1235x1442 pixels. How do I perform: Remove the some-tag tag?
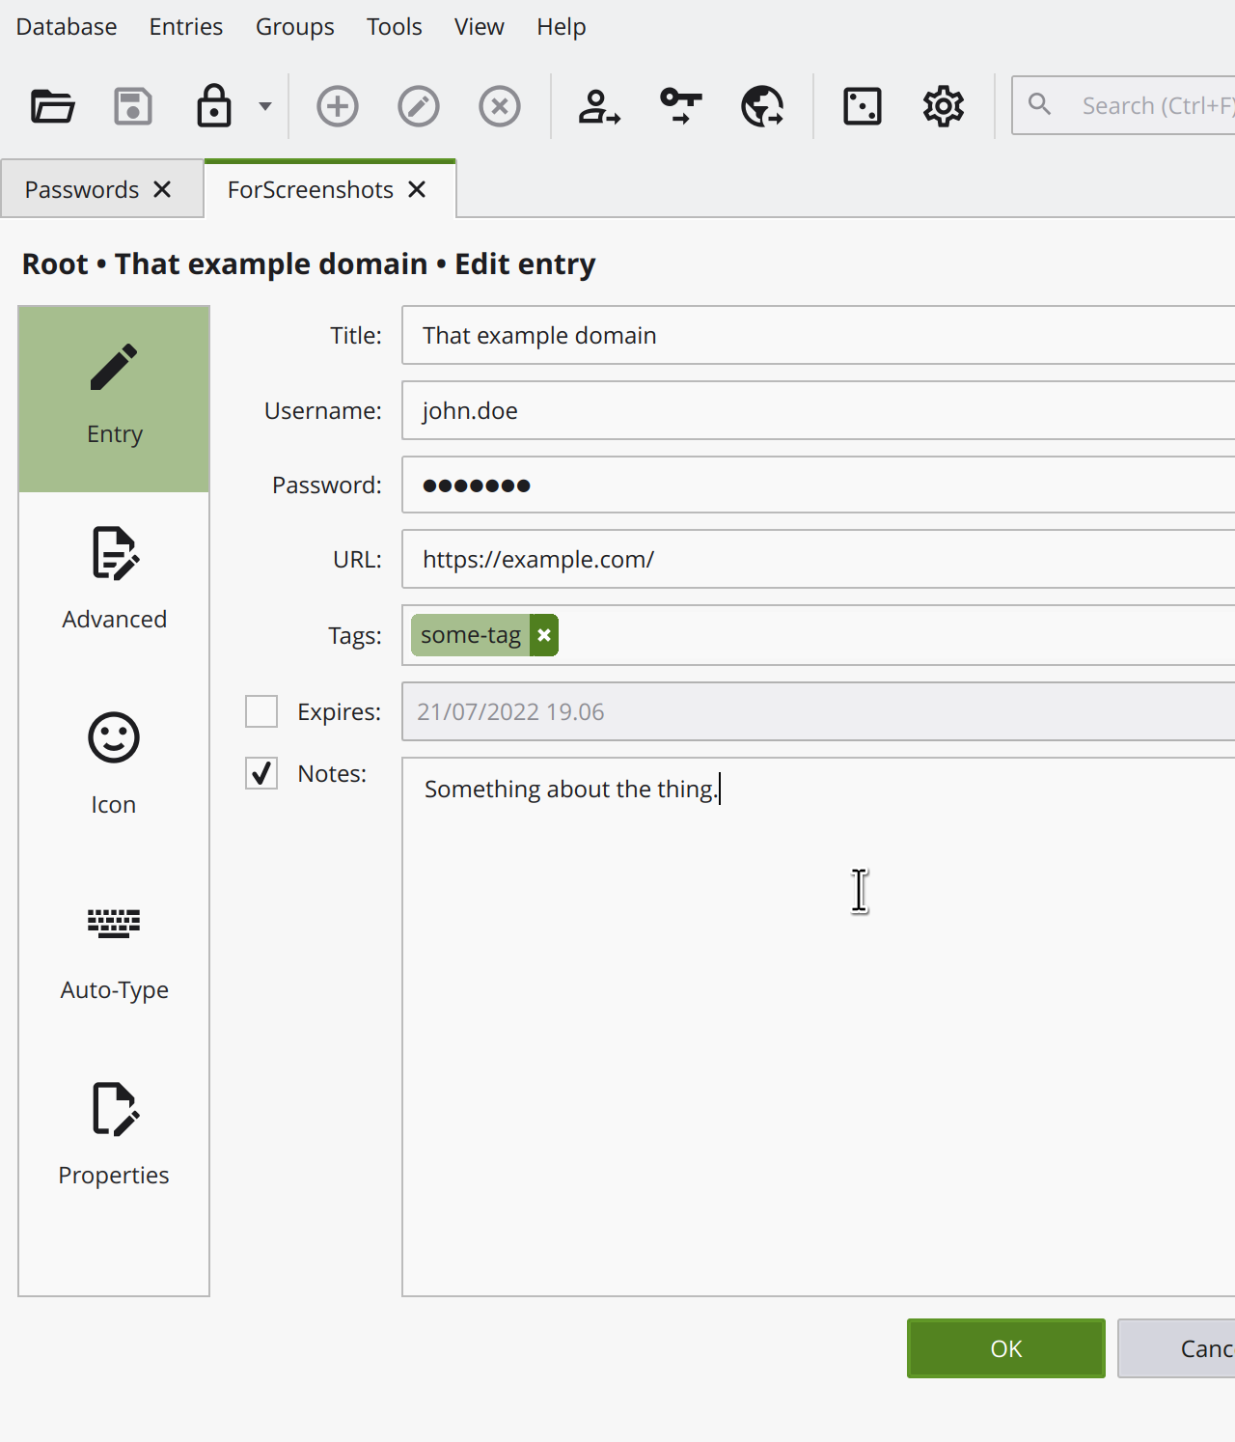tap(544, 635)
